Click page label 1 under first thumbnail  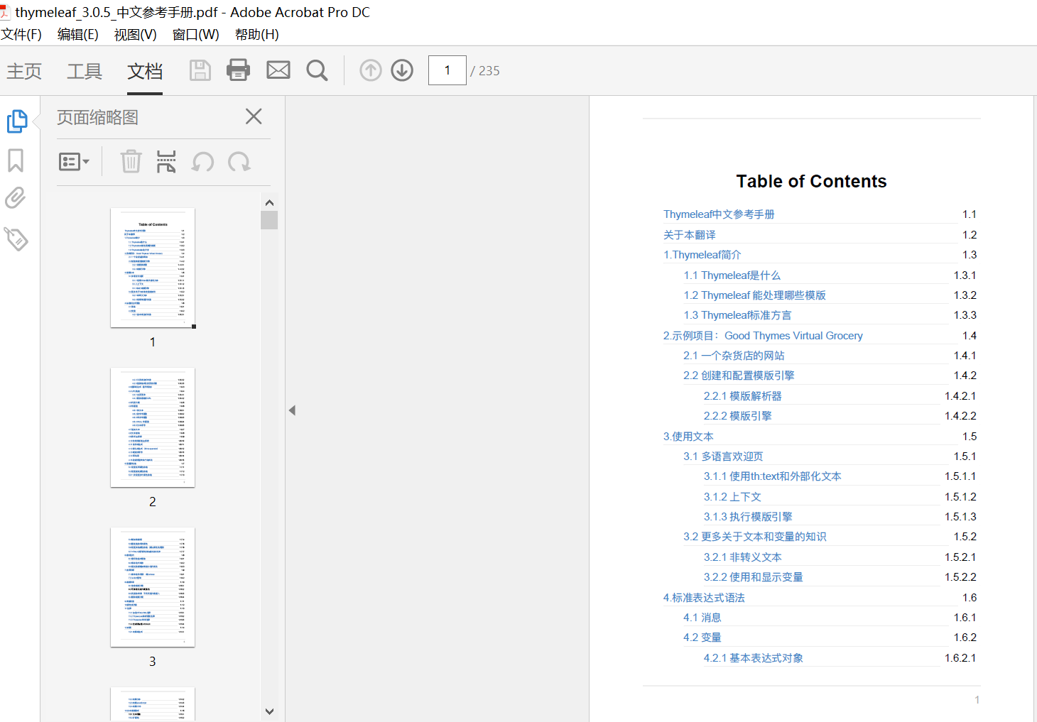click(153, 342)
